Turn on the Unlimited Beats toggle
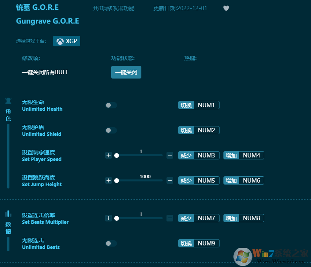311x267 pixels. [111, 243]
